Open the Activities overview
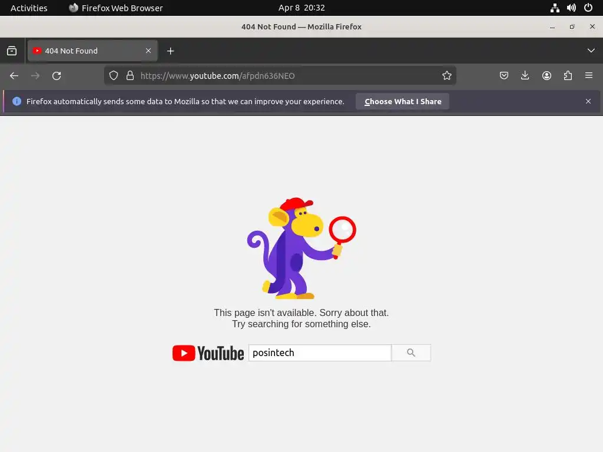This screenshot has width=603, height=452. (29, 8)
